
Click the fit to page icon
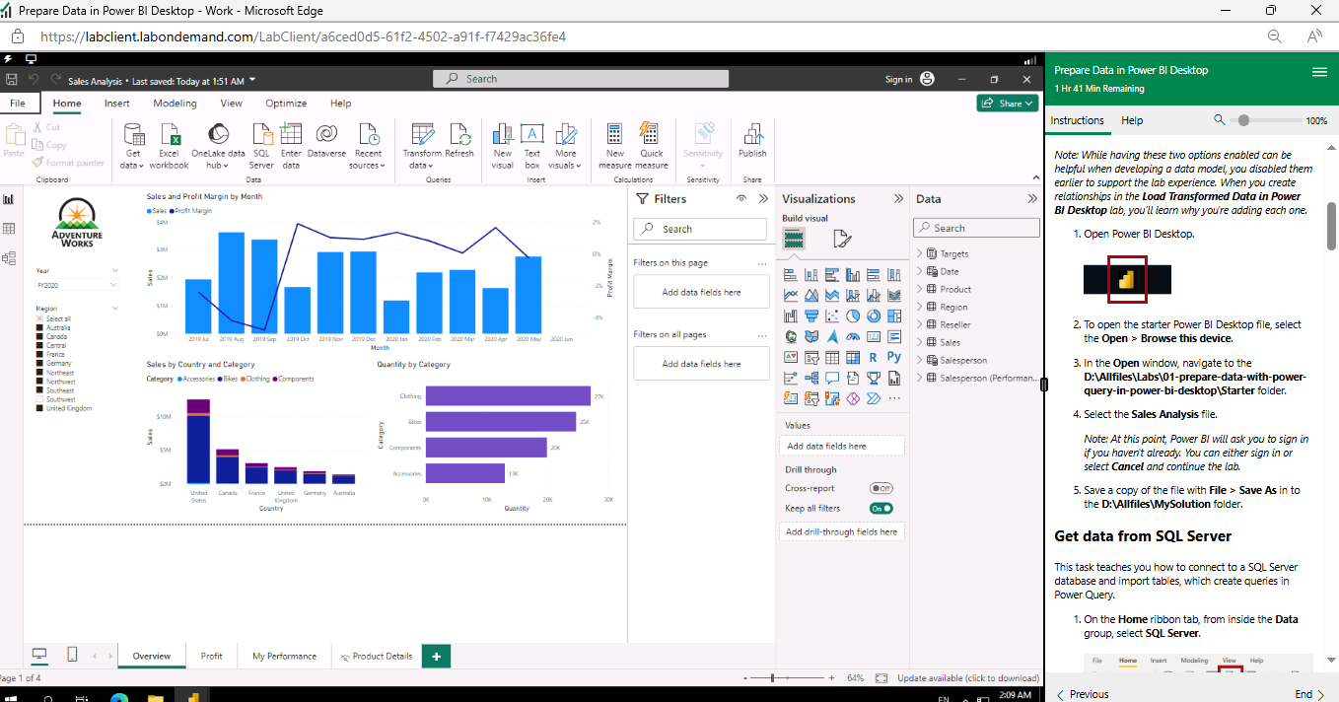pos(881,678)
